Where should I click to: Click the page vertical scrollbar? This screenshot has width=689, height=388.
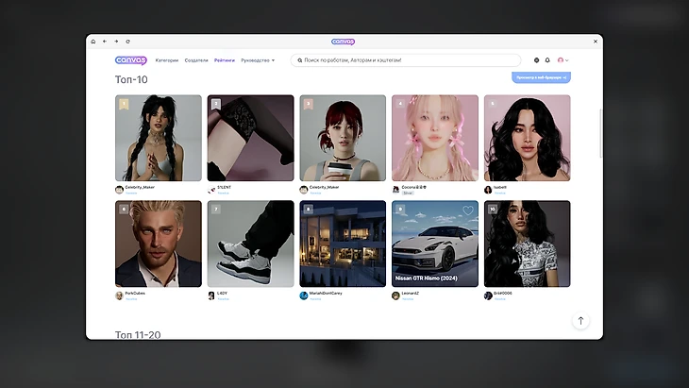pyautogui.click(x=600, y=123)
